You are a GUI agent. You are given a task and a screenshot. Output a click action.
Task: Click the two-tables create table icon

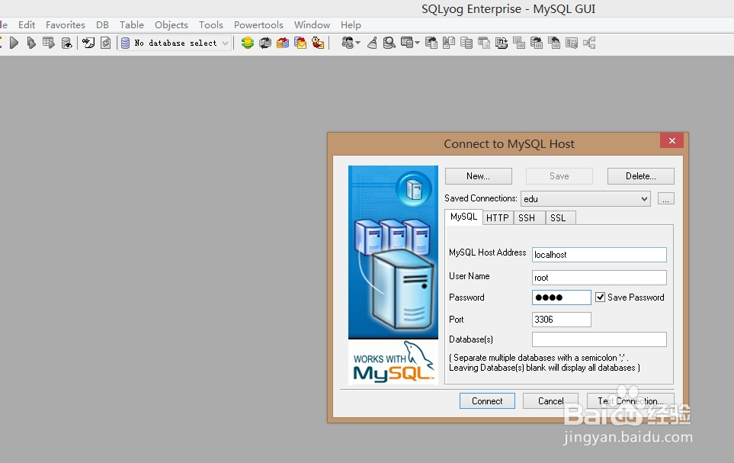click(x=518, y=43)
